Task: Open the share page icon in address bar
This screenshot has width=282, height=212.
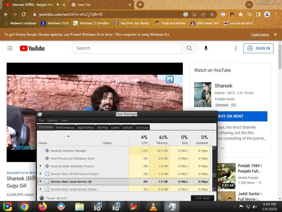Action: coord(203,14)
